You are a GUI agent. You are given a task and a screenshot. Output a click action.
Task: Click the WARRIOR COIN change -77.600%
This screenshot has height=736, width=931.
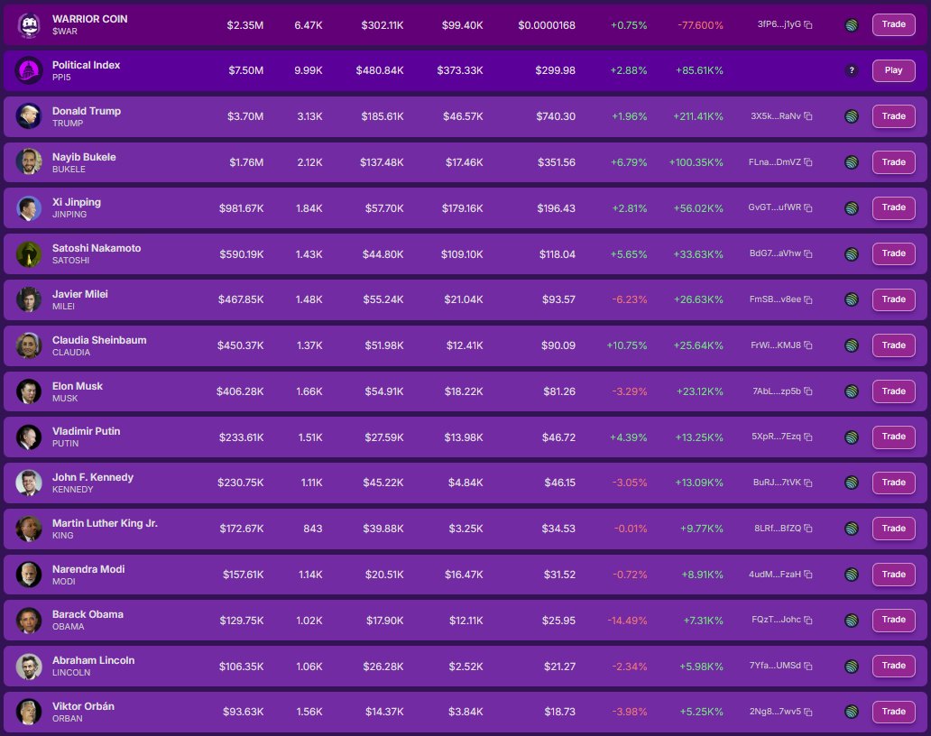coord(701,25)
